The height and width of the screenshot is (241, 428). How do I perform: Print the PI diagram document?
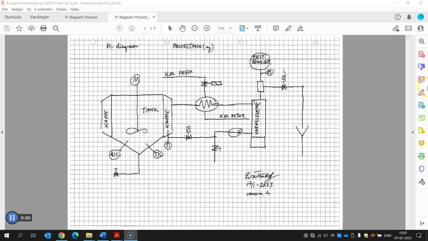point(43,28)
